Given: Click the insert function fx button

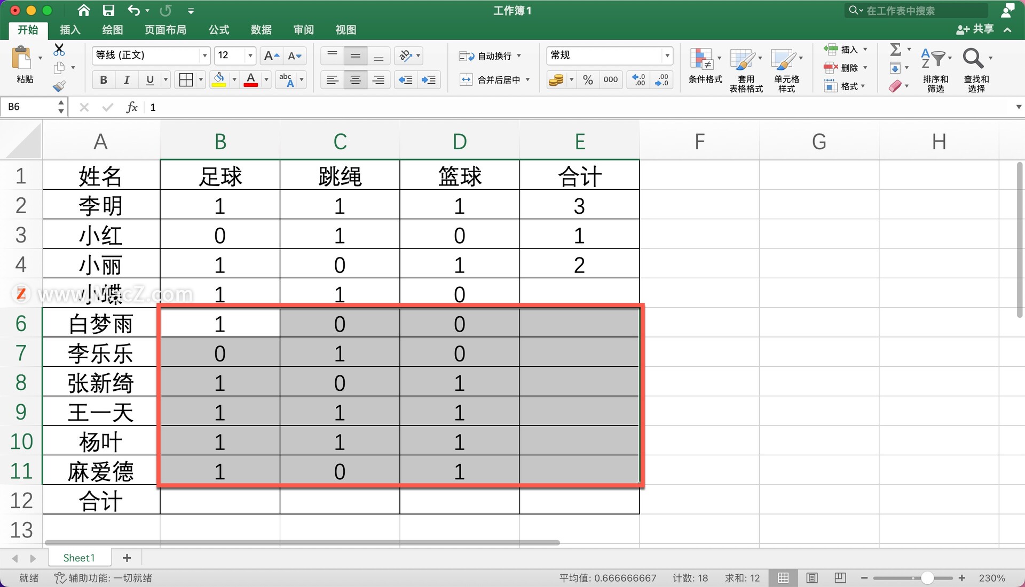Looking at the screenshot, I should coord(132,107).
